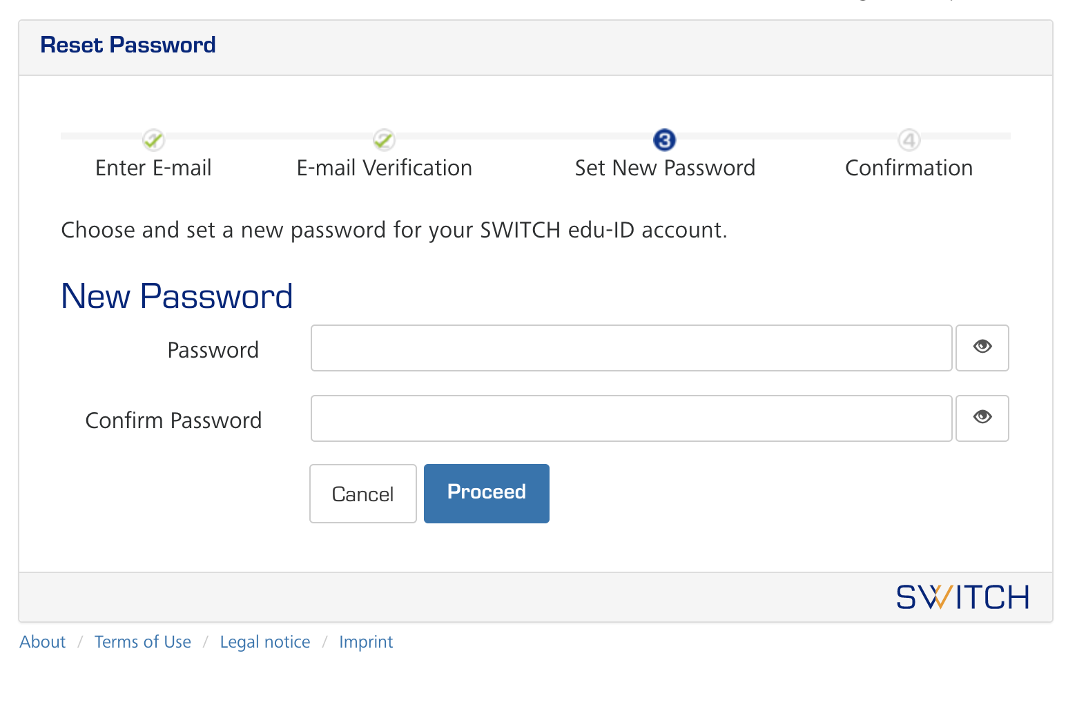The image size is (1077, 707).
Task: Show password with the eye icon
Action: pyautogui.click(x=982, y=348)
